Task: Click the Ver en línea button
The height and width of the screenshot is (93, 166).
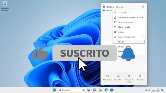Action: pyautogui.click(x=118, y=78)
